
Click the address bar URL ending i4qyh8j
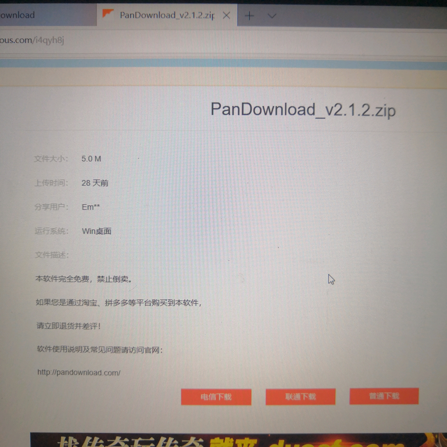point(32,40)
